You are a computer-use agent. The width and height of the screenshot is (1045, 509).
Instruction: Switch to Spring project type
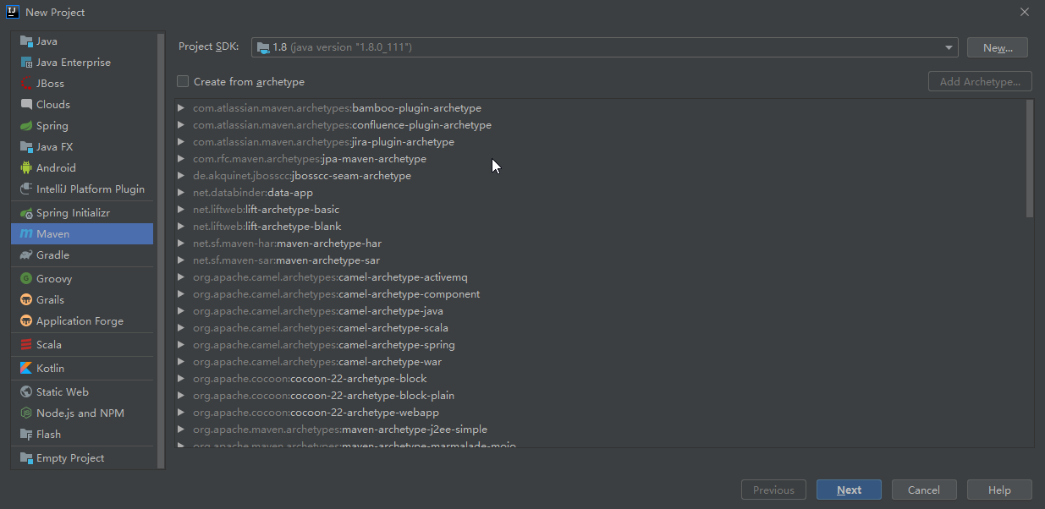[82, 125]
